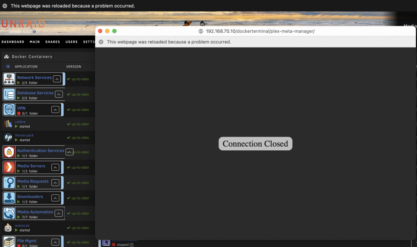Screen dimensions: 417x247
Task: Click the krusader container icon behind the terminal window
Action: pos(106,243)
